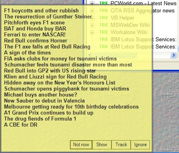179x153 pixels.
Task: Click headline 'The resurrection of Gunther Steiner'
Action: click(x=48, y=16)
